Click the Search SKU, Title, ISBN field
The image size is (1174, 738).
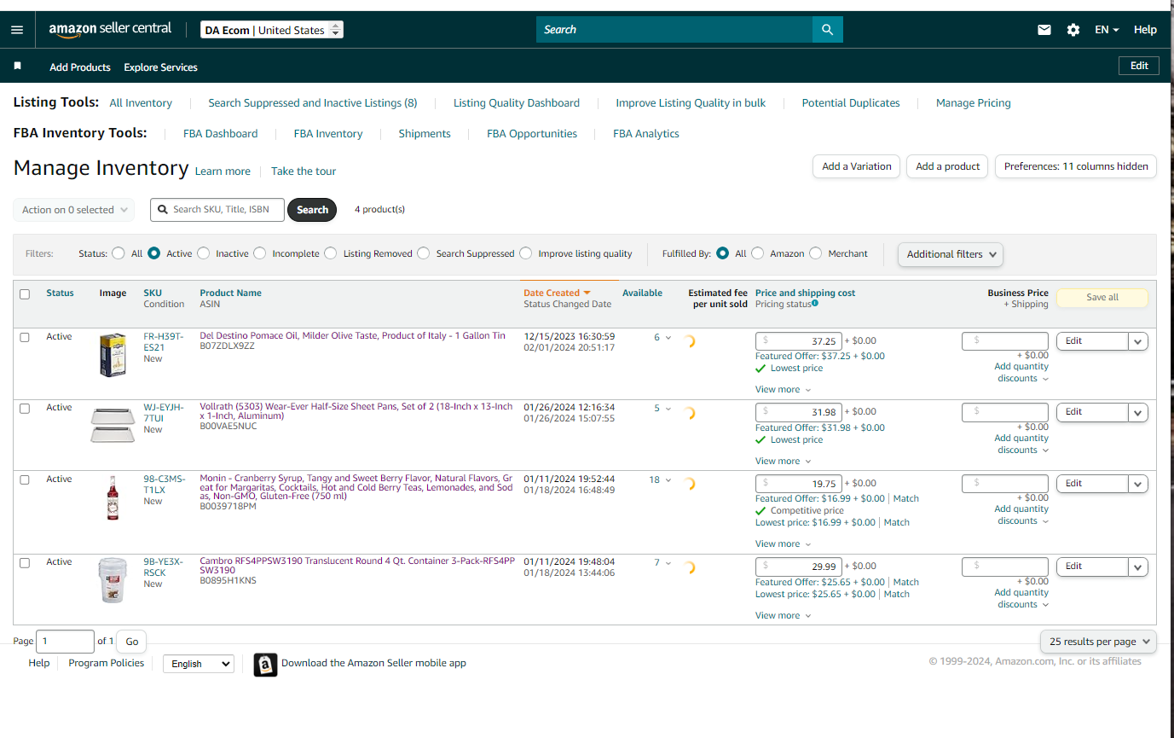click(x=217, y=210)
